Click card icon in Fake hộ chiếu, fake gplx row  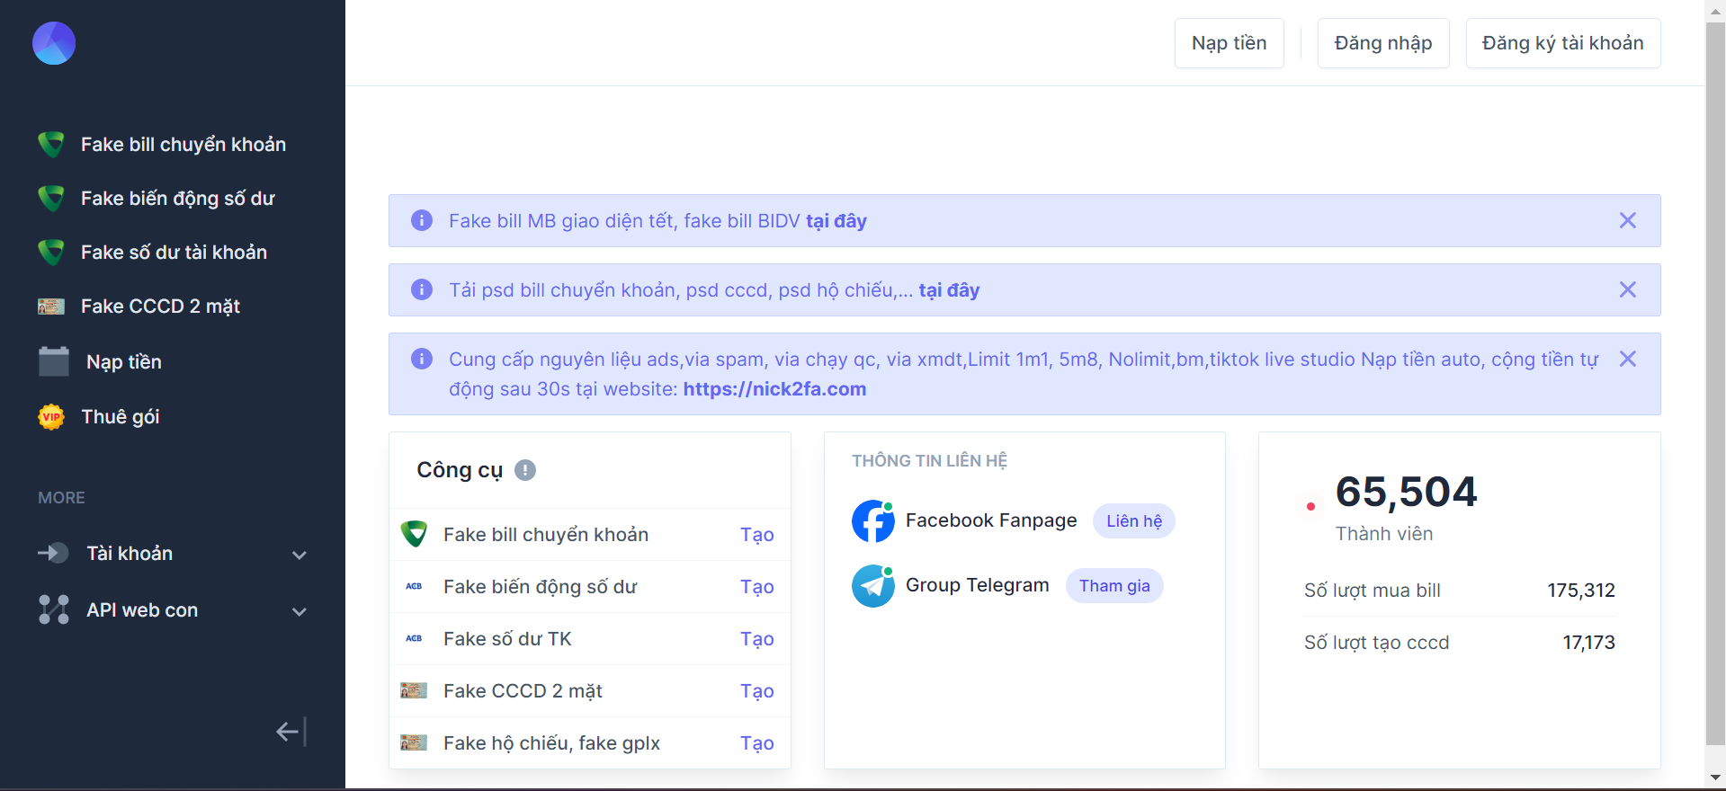tap(414, 742)
